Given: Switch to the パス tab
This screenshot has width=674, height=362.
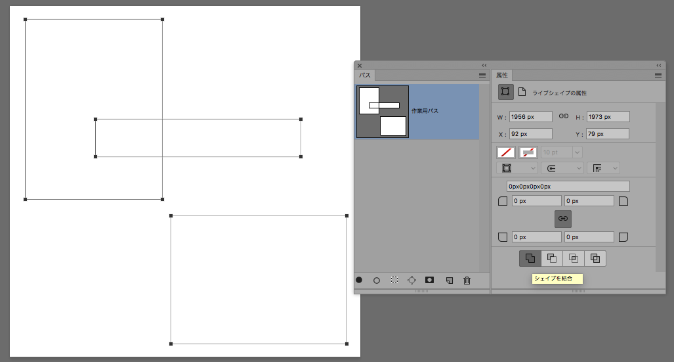Looking at the screenshot, I should tap(365, 76).
